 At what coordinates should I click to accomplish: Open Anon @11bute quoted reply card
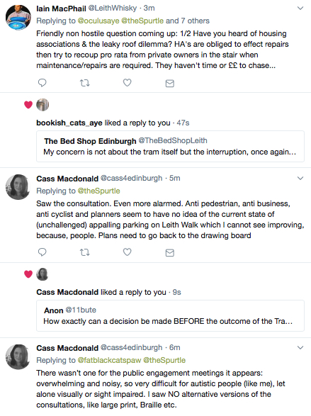pyautogui.click(x=170, y=315)
